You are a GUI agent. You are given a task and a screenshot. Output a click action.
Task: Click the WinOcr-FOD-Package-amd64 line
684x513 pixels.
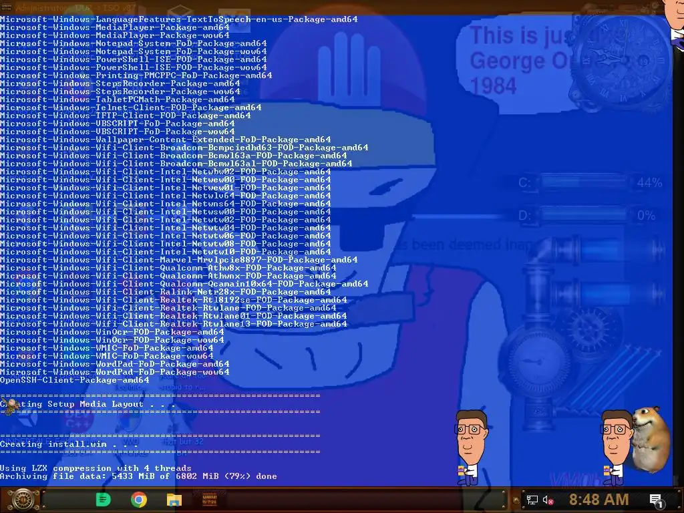coord(112,332)
